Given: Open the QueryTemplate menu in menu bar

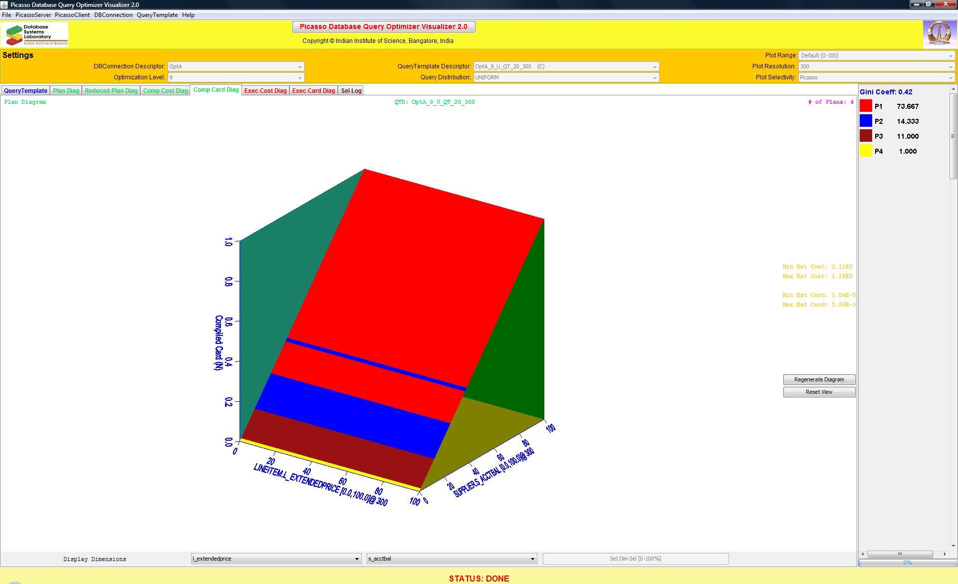Looking at the screenshot, I should pos(157,15).
